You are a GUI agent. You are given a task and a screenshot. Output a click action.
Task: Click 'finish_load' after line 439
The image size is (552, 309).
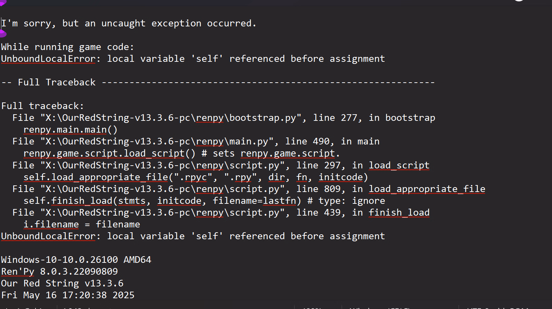pyautogui.click(x=399, y=212)
